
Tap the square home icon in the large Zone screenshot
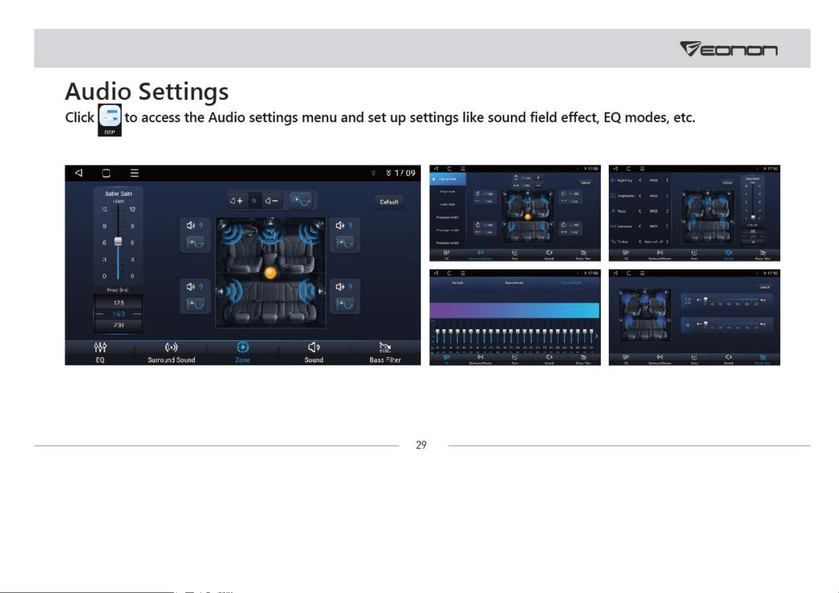(x=106, y=173)
